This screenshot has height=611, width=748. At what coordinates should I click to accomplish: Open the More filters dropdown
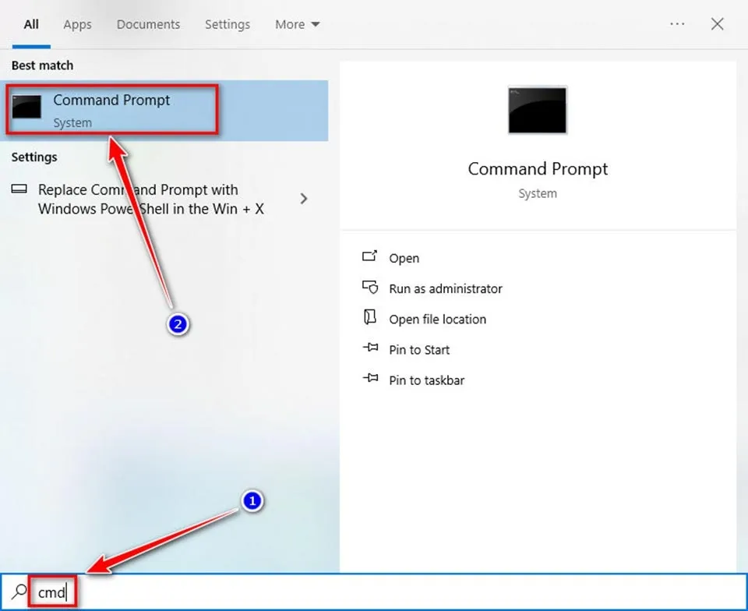[x=297, y=24]
